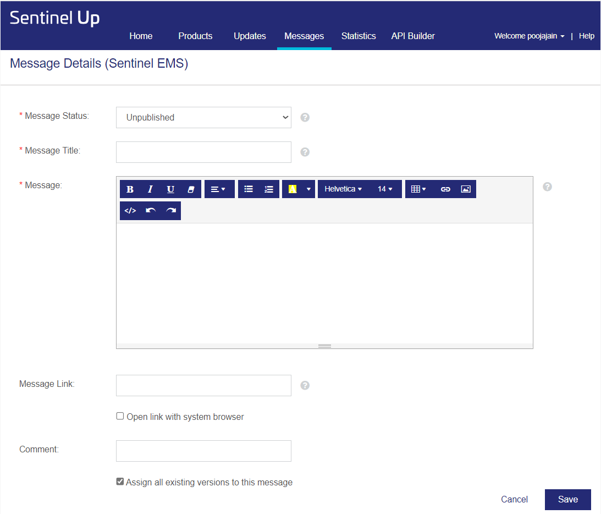Click inside the message body editing area

(324, 283)
